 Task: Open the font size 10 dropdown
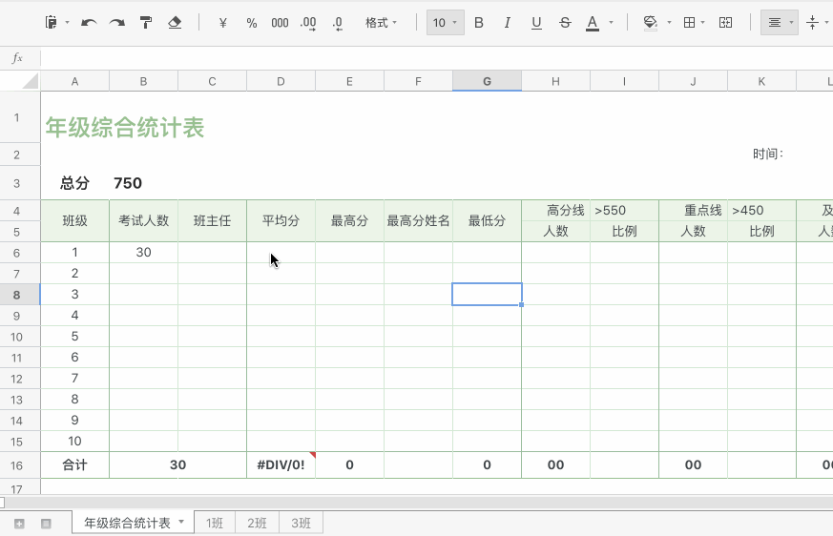(x=445, y=23)
